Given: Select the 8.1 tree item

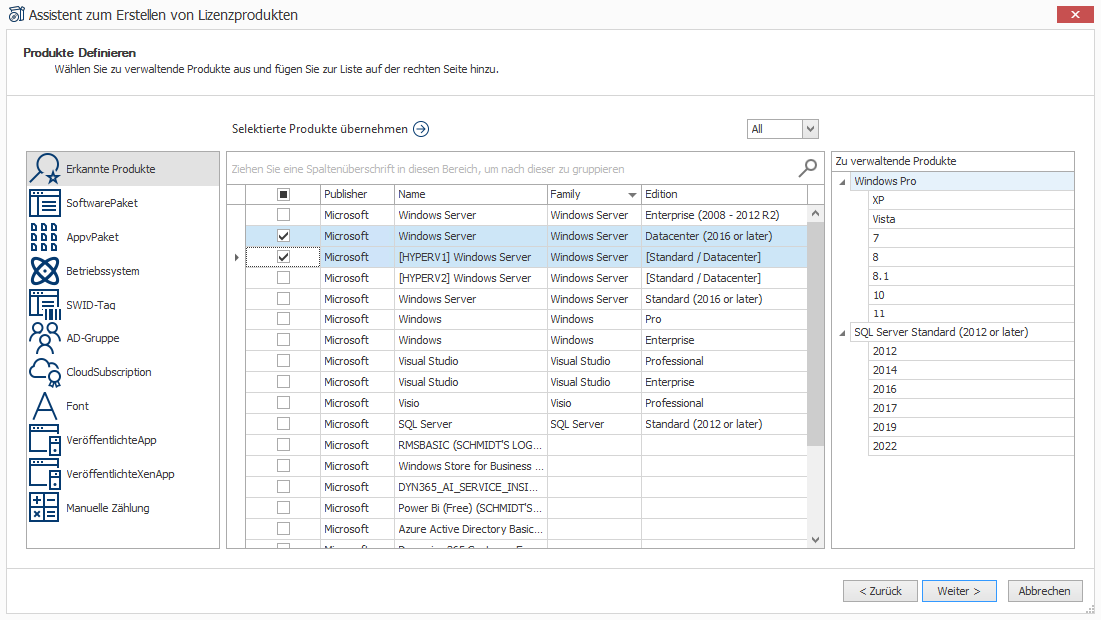Looking at the screenshot, I should coord(971,276).
